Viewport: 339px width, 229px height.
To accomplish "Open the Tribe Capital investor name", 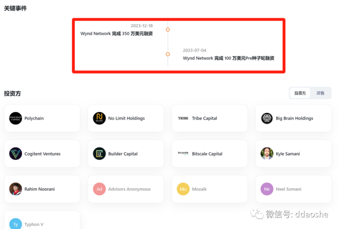I will 204,118.
